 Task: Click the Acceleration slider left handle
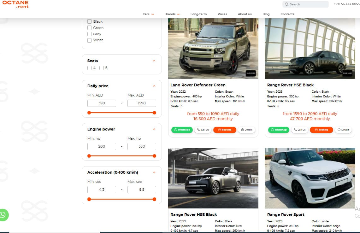pyautogui.click(x=89, y=199)
